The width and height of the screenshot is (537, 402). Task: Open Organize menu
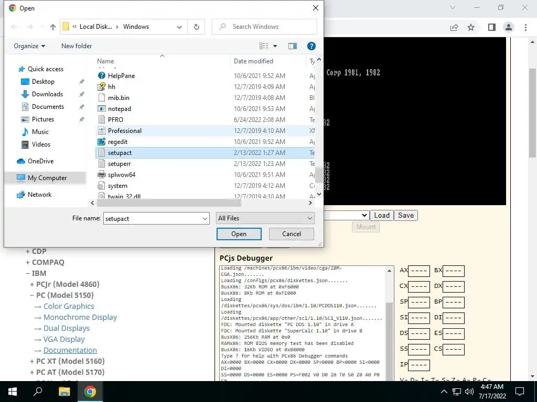click(x=29, y=46)
